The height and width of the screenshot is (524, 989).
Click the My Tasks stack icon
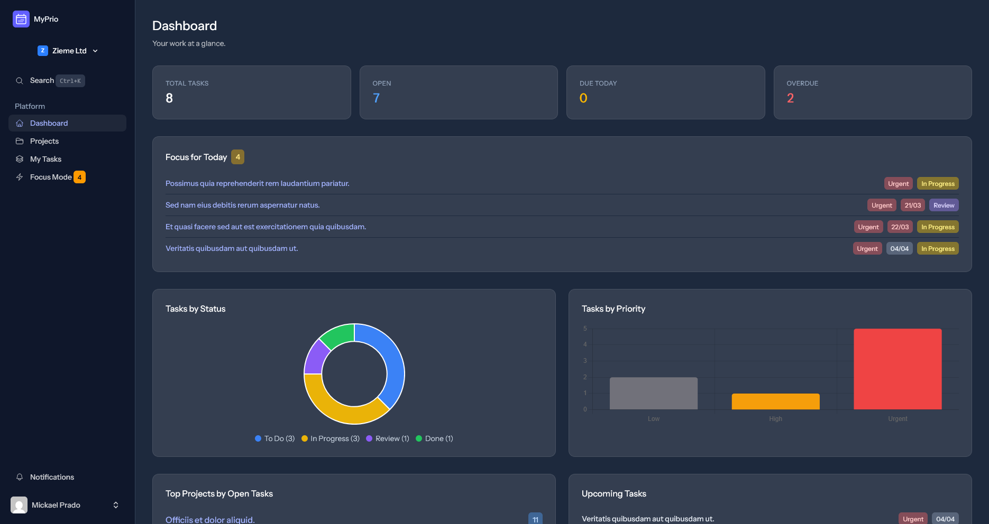[20, 159]
